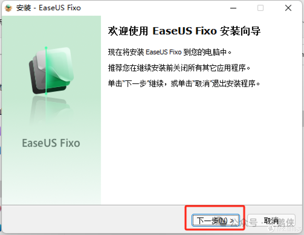This screenshot has width=304, height=235.
Task: Click the smzdm watermark logo icon
Action: point(271,229)
